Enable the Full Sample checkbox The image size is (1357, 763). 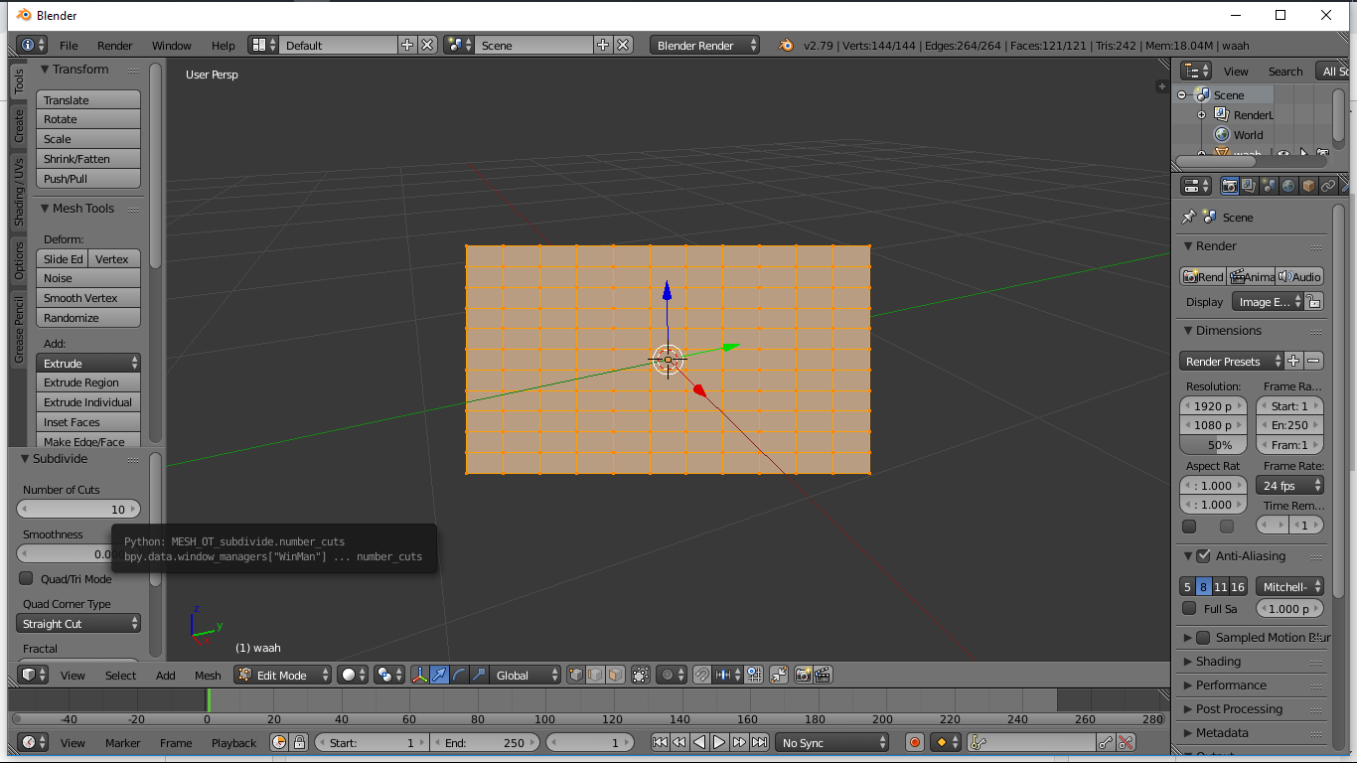pyautogui.click(x=1189, y=608)
